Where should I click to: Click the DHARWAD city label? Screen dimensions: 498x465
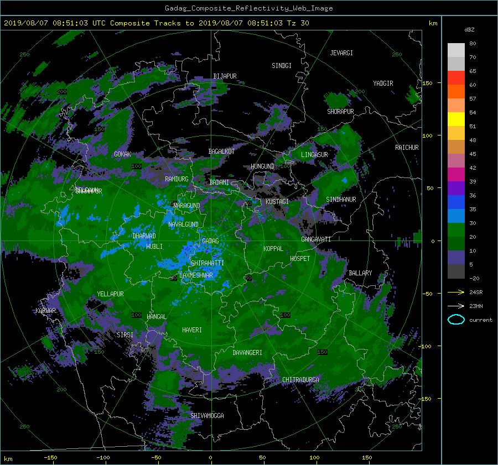144,236
